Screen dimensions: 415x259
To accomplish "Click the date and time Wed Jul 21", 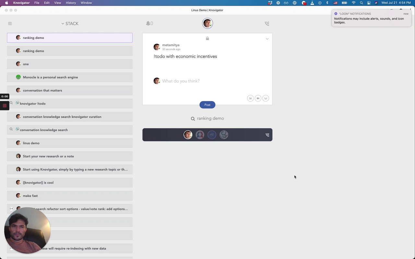I will click(x=396, y=3).
